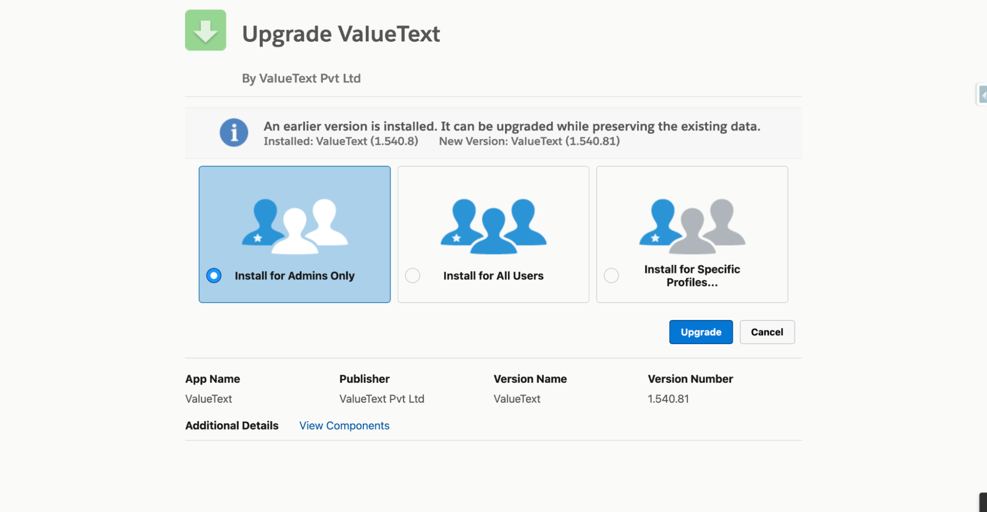Viewport: 987px width, 512px height.
Task: Select Install for Admins Only radio button
Action: pyautogui.click(x=214, y=276)
